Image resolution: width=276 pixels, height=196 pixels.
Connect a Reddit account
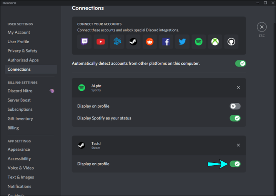pos(150,41)
